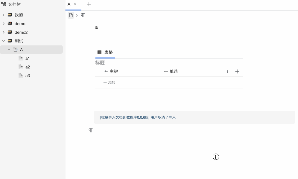Close the A tab
Screen dimensions: 298x179
75,4
